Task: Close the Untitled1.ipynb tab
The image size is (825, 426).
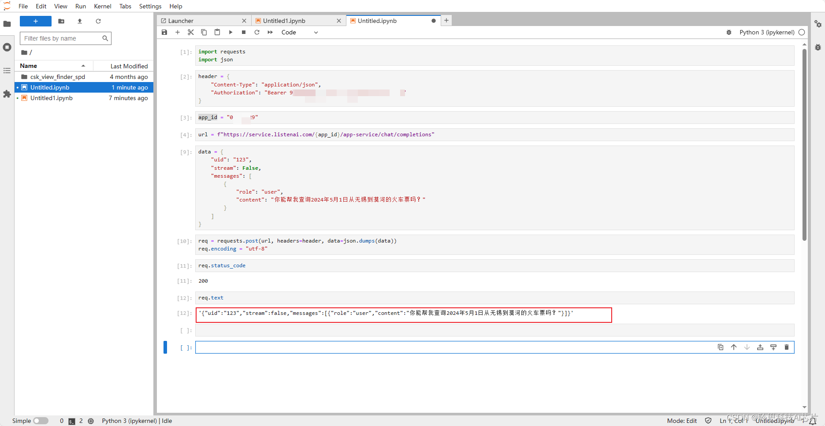Action: coord(339,21)
